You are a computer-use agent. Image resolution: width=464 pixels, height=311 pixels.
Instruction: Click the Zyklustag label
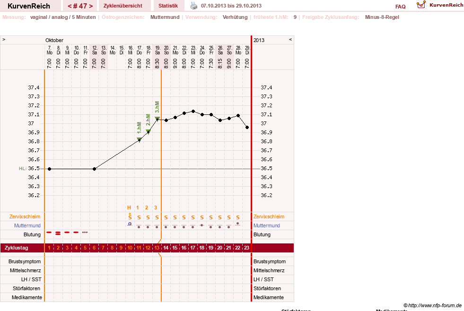pos(17,248)
